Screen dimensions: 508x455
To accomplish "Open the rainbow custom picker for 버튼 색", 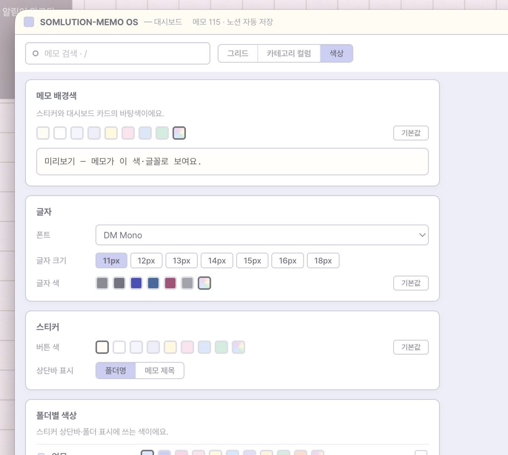I will coord(238,347).
